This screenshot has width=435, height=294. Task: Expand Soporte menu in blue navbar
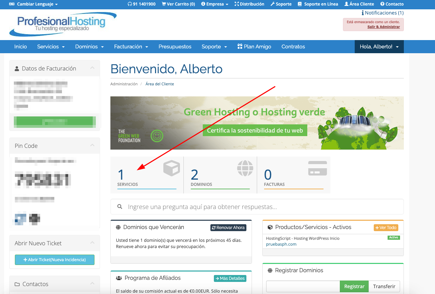click(x=214, y=47)
